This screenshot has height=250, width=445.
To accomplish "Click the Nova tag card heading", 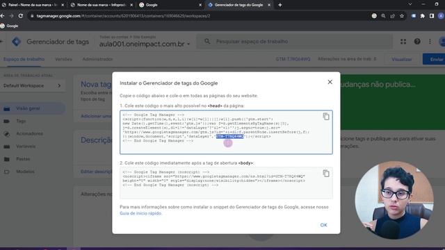I will point(96,84).
